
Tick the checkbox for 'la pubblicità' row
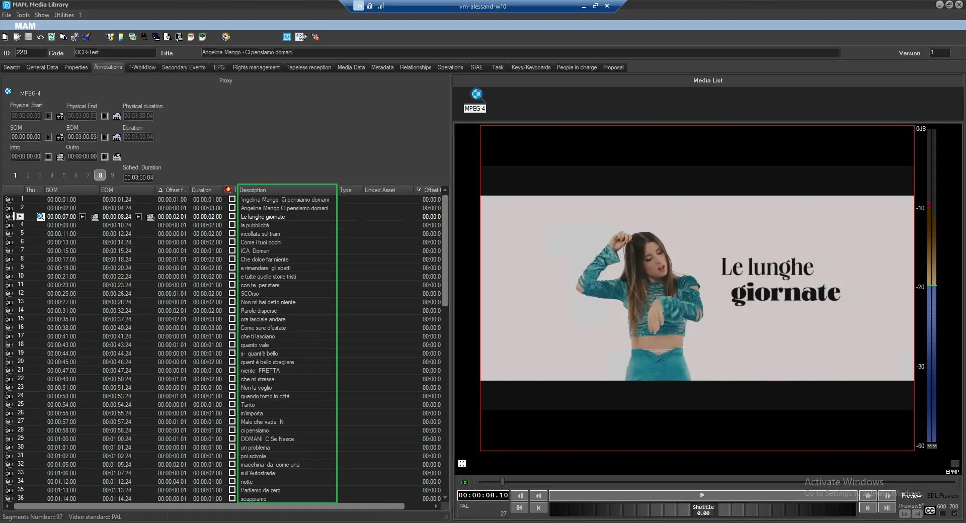coord(232,225)
